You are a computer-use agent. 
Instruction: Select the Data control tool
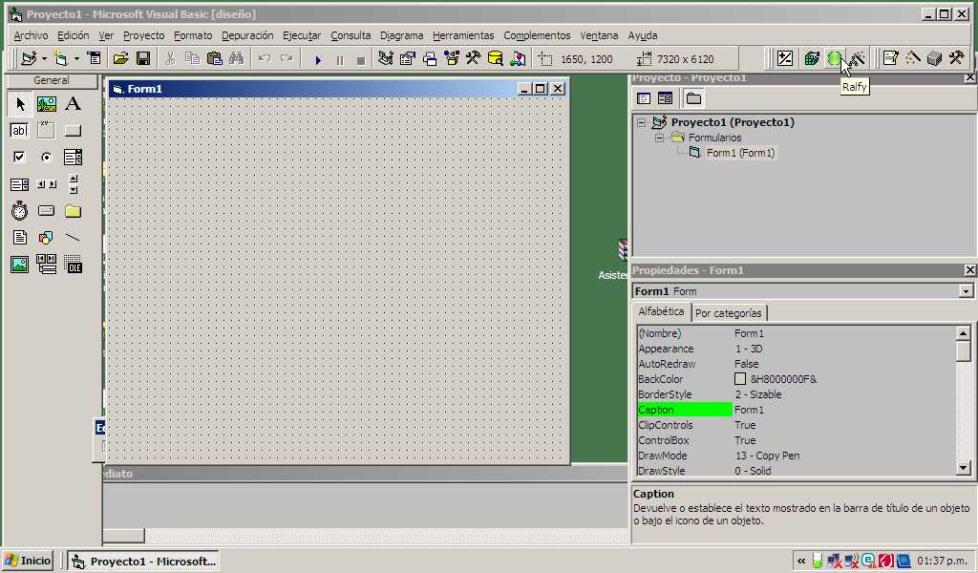(46, 265)
